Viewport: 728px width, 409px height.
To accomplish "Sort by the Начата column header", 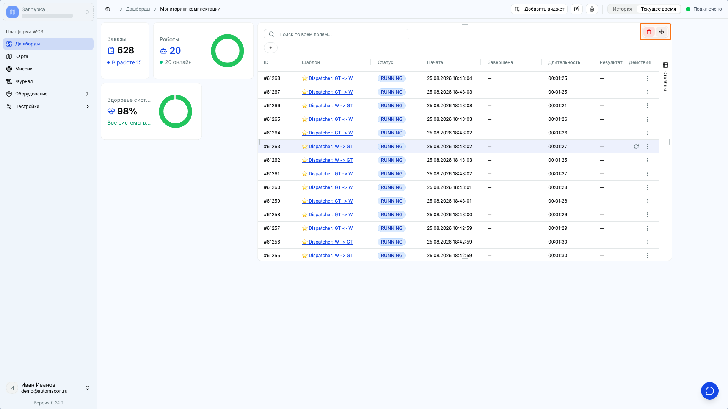I will pyautogui.click(x=435, y=62).
